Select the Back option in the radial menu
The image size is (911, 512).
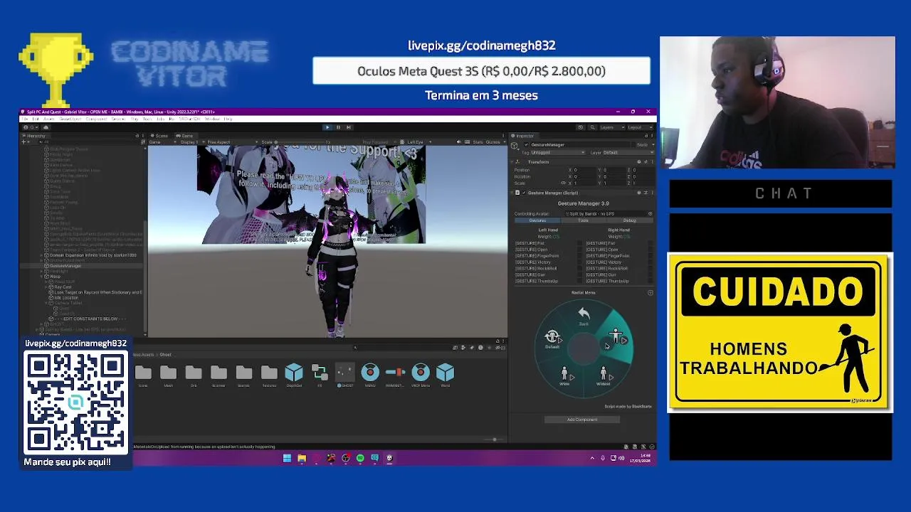click(x=584, y=316)
